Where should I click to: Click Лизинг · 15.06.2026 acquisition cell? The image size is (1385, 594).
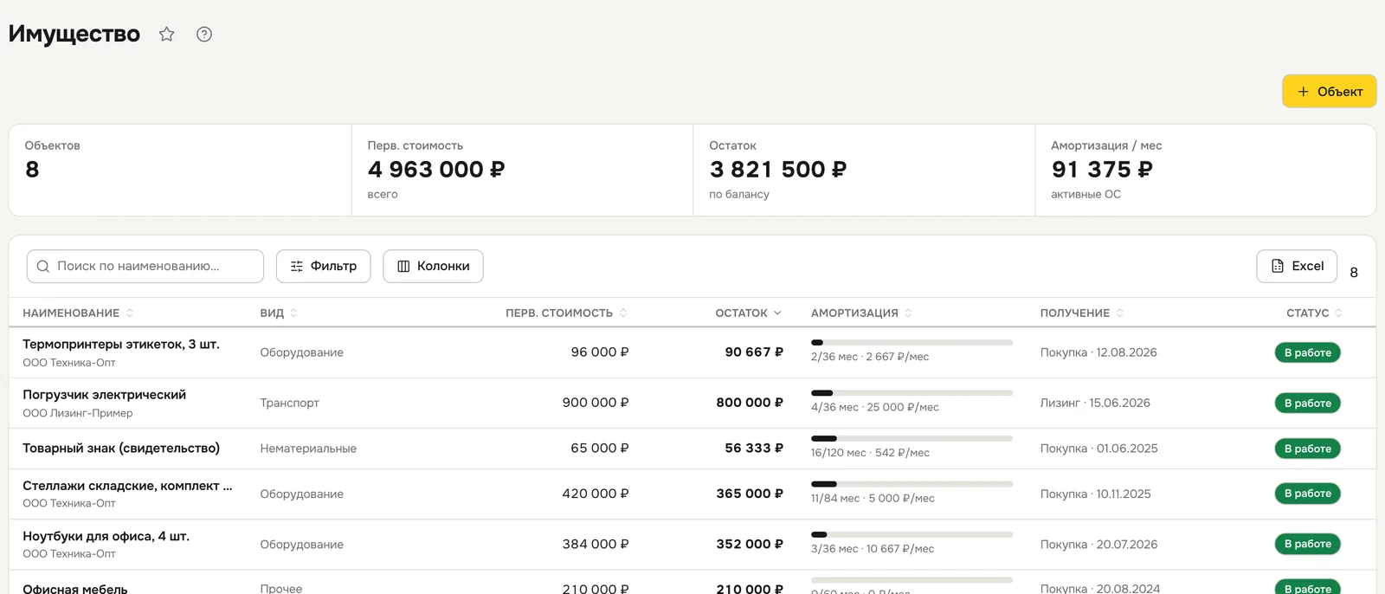[x=1095, y=404]
